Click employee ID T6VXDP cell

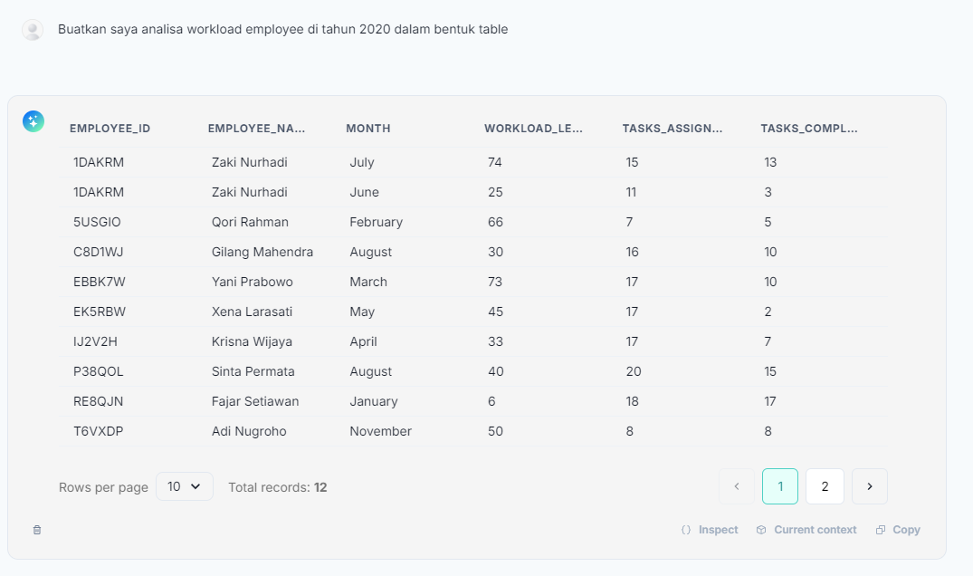(x=99, y=431)
